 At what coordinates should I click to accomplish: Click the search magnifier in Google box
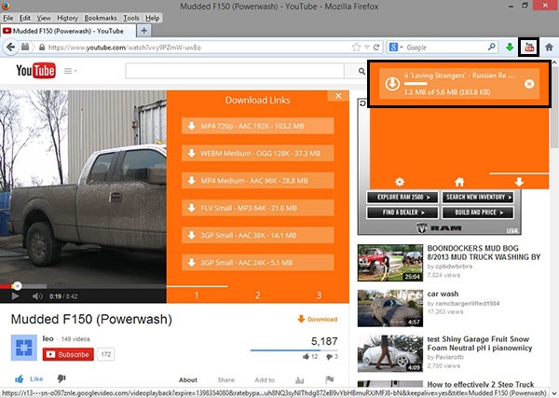tap(492, 47)
